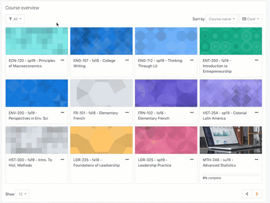This screenshot has height=203, width=270.
Task: Click the purple HST-254 course image
Action: coord(231,93)
